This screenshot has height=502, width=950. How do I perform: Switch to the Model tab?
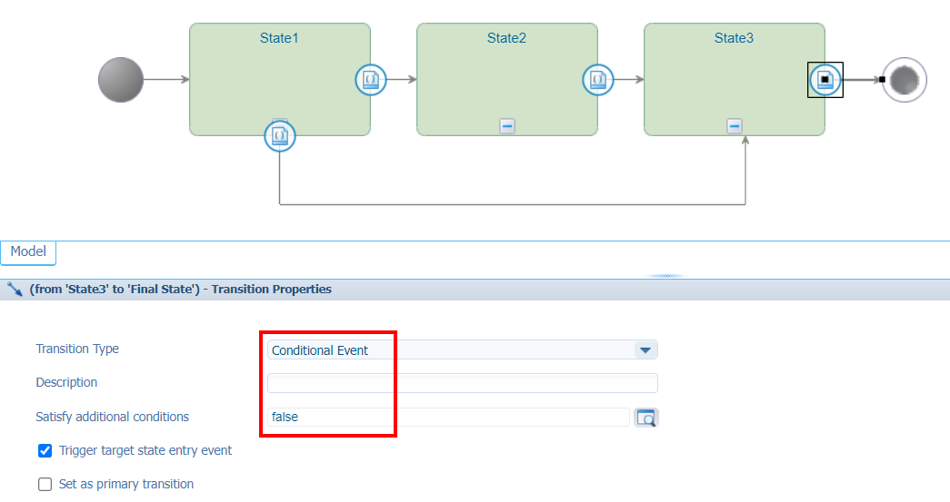click(28, 251)
